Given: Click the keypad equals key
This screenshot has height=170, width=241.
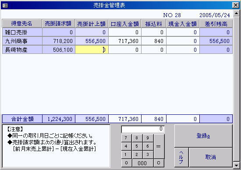Looking at the screenshot, I should tap(159, 146).
